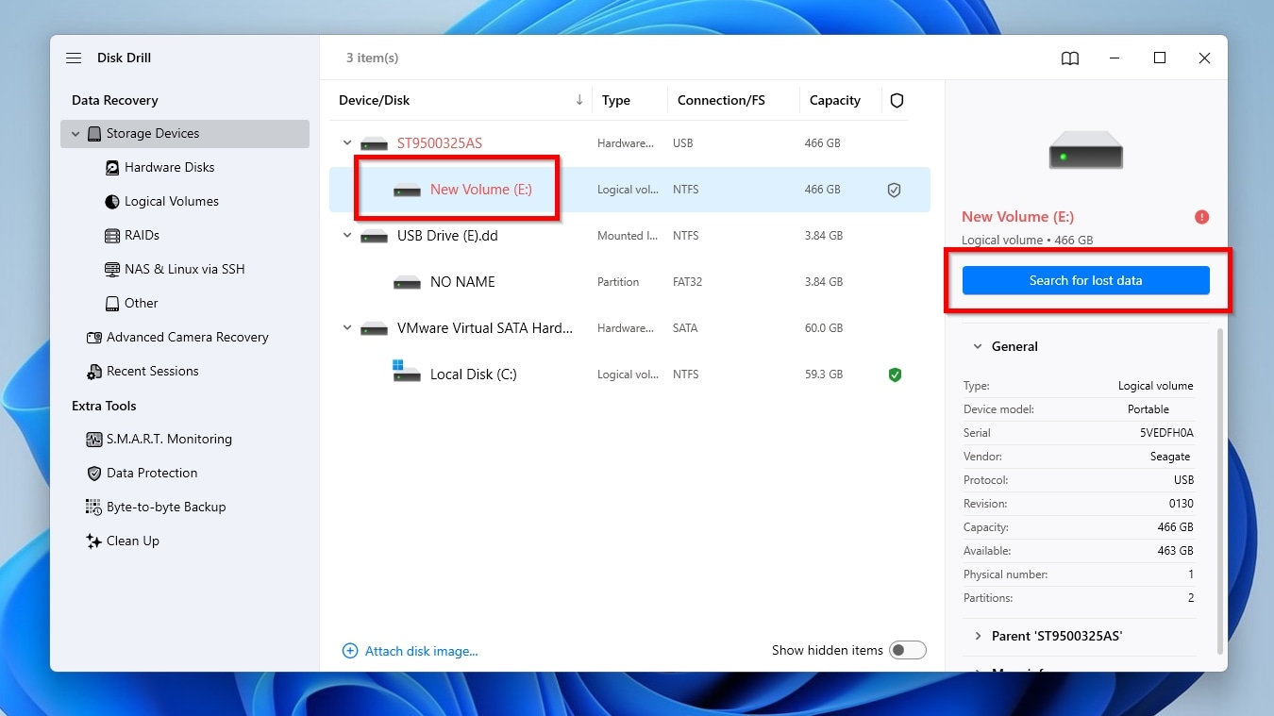Image resolution: width=1274 pixels, height=716 pixels.
Task: Open the hamburger menu
Action: pyautogui.click(x=73, y=58)
